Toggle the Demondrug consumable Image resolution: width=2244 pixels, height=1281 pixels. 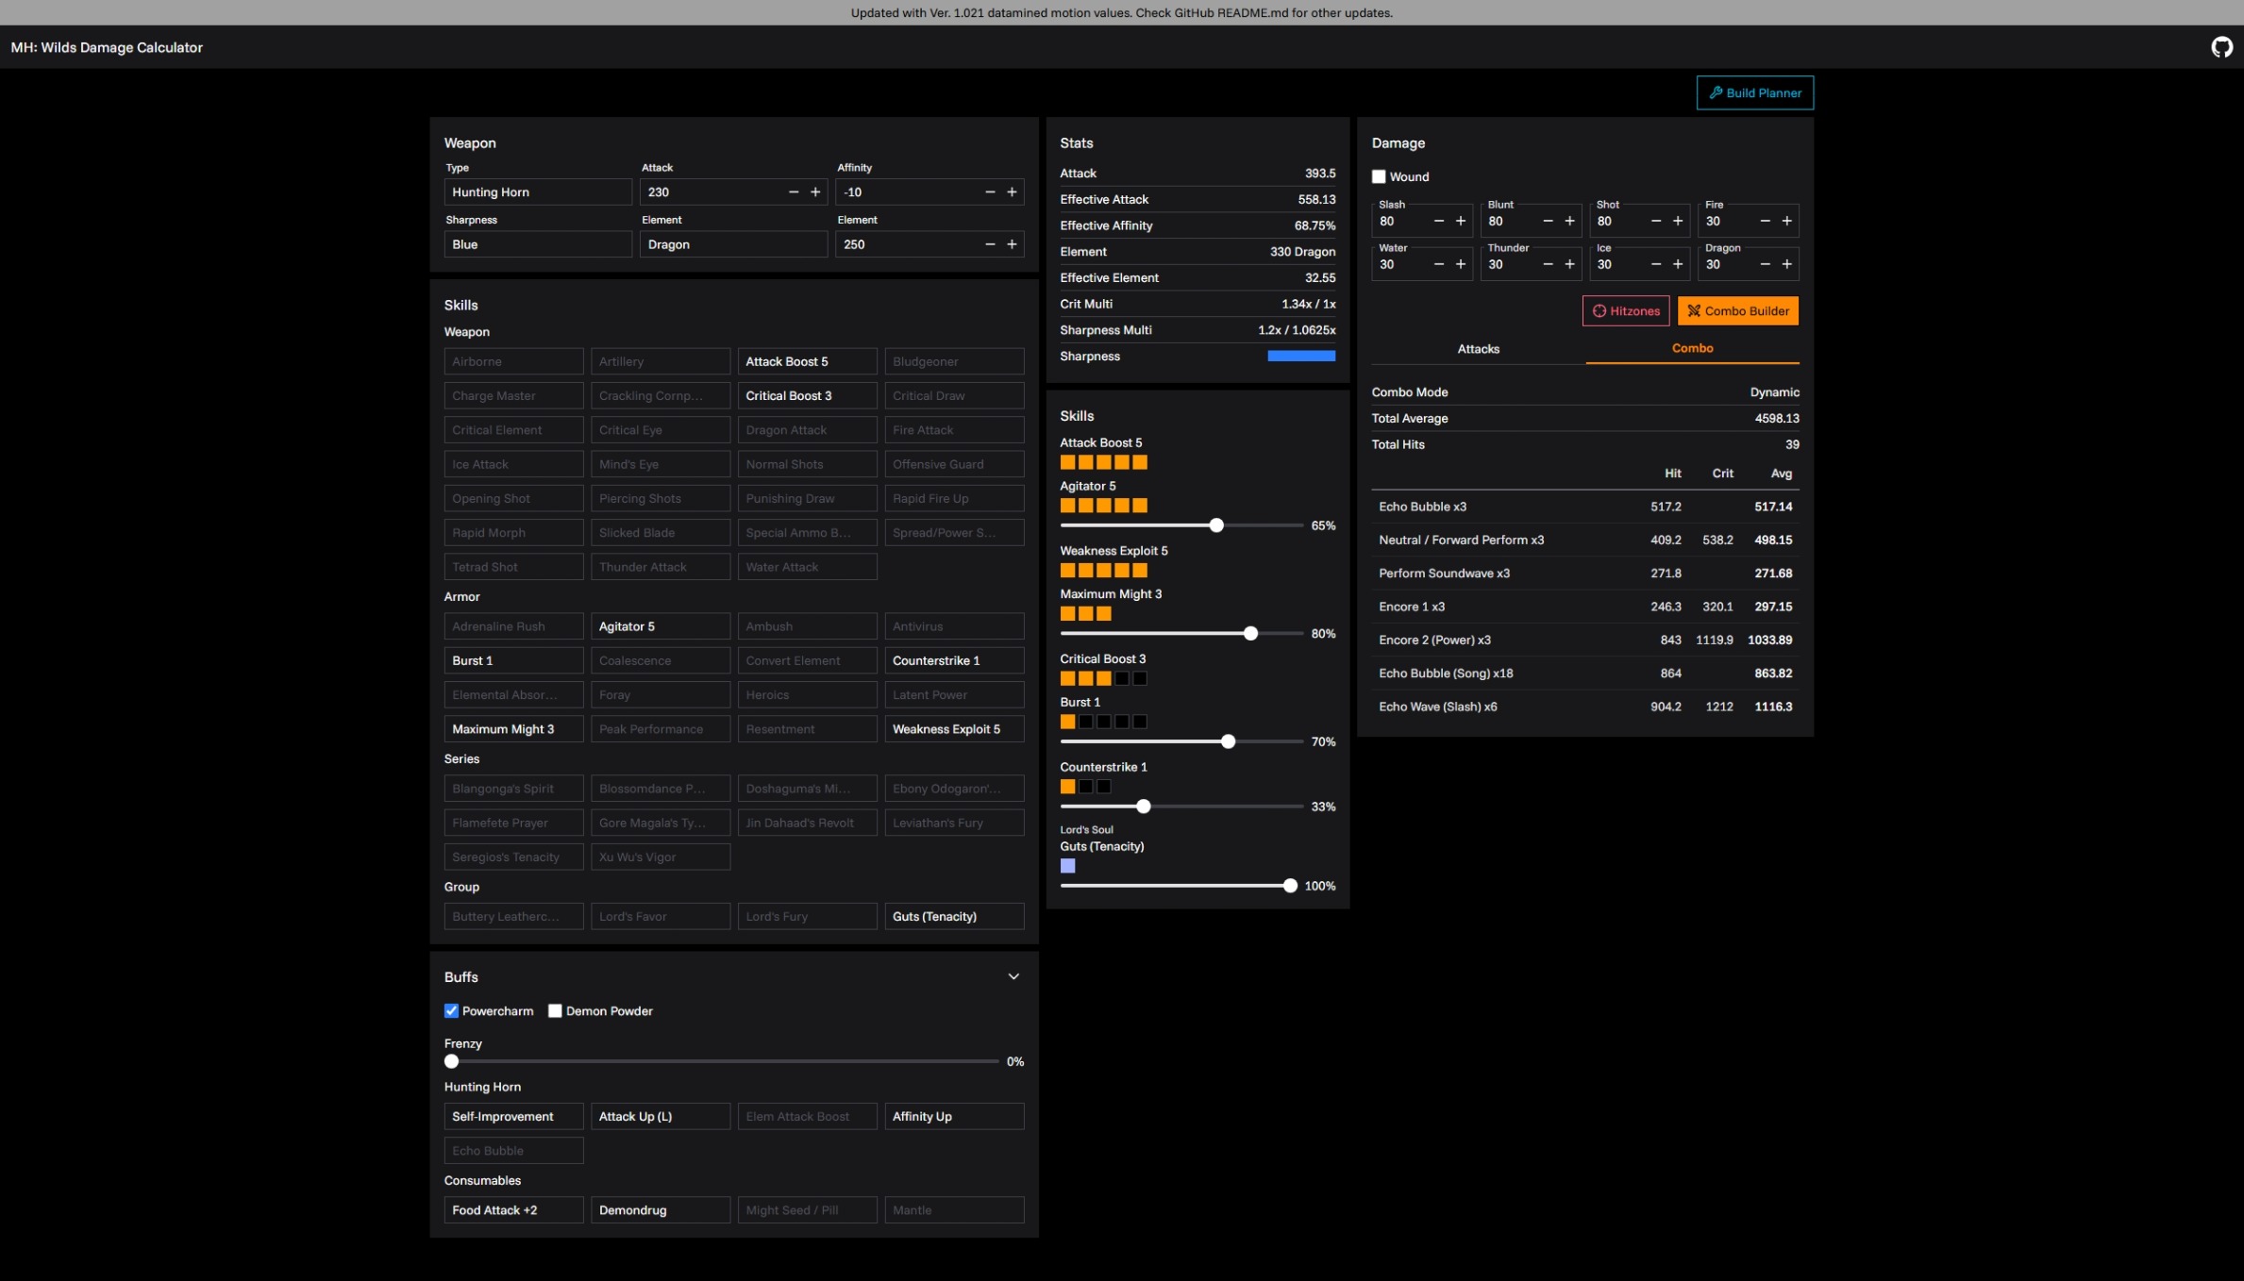point(661,1210)
